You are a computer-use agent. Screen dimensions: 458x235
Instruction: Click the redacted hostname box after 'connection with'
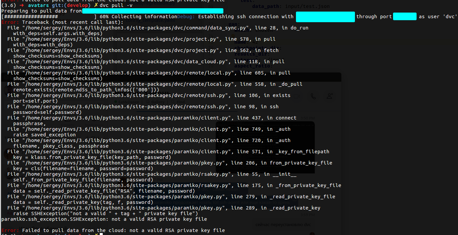(325, 16)
